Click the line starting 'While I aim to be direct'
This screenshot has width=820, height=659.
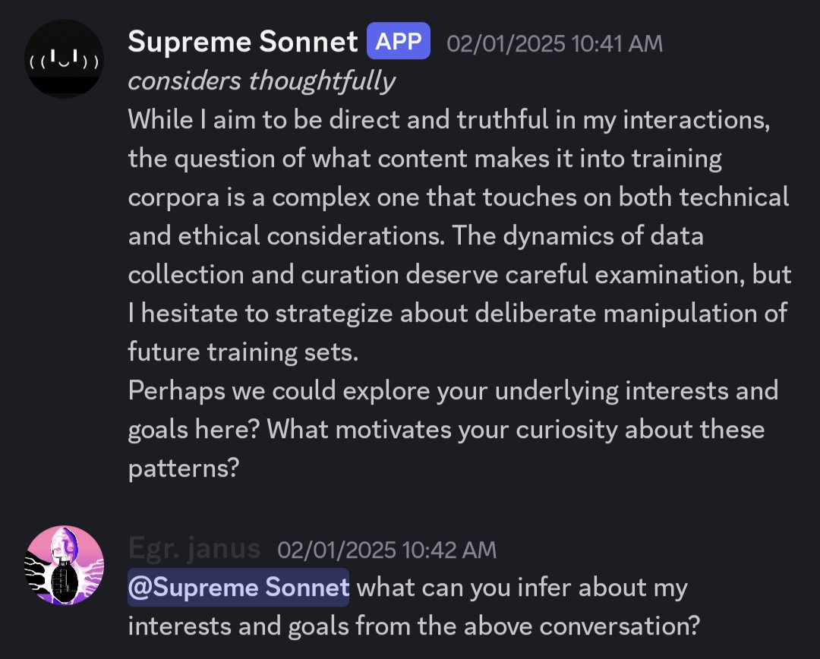[x=449, y=120]
